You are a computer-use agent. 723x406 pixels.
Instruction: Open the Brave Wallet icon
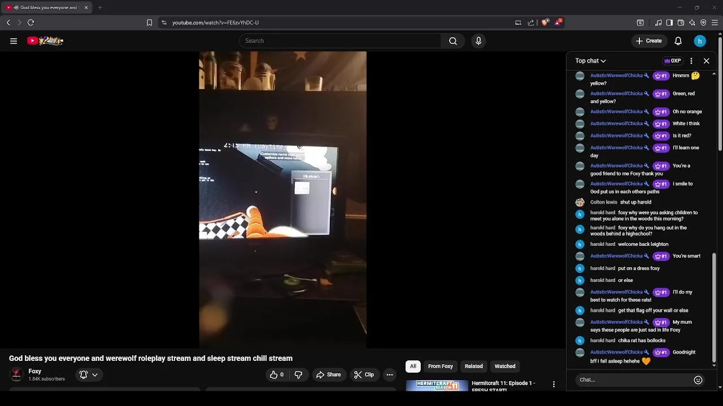(681, 23)
